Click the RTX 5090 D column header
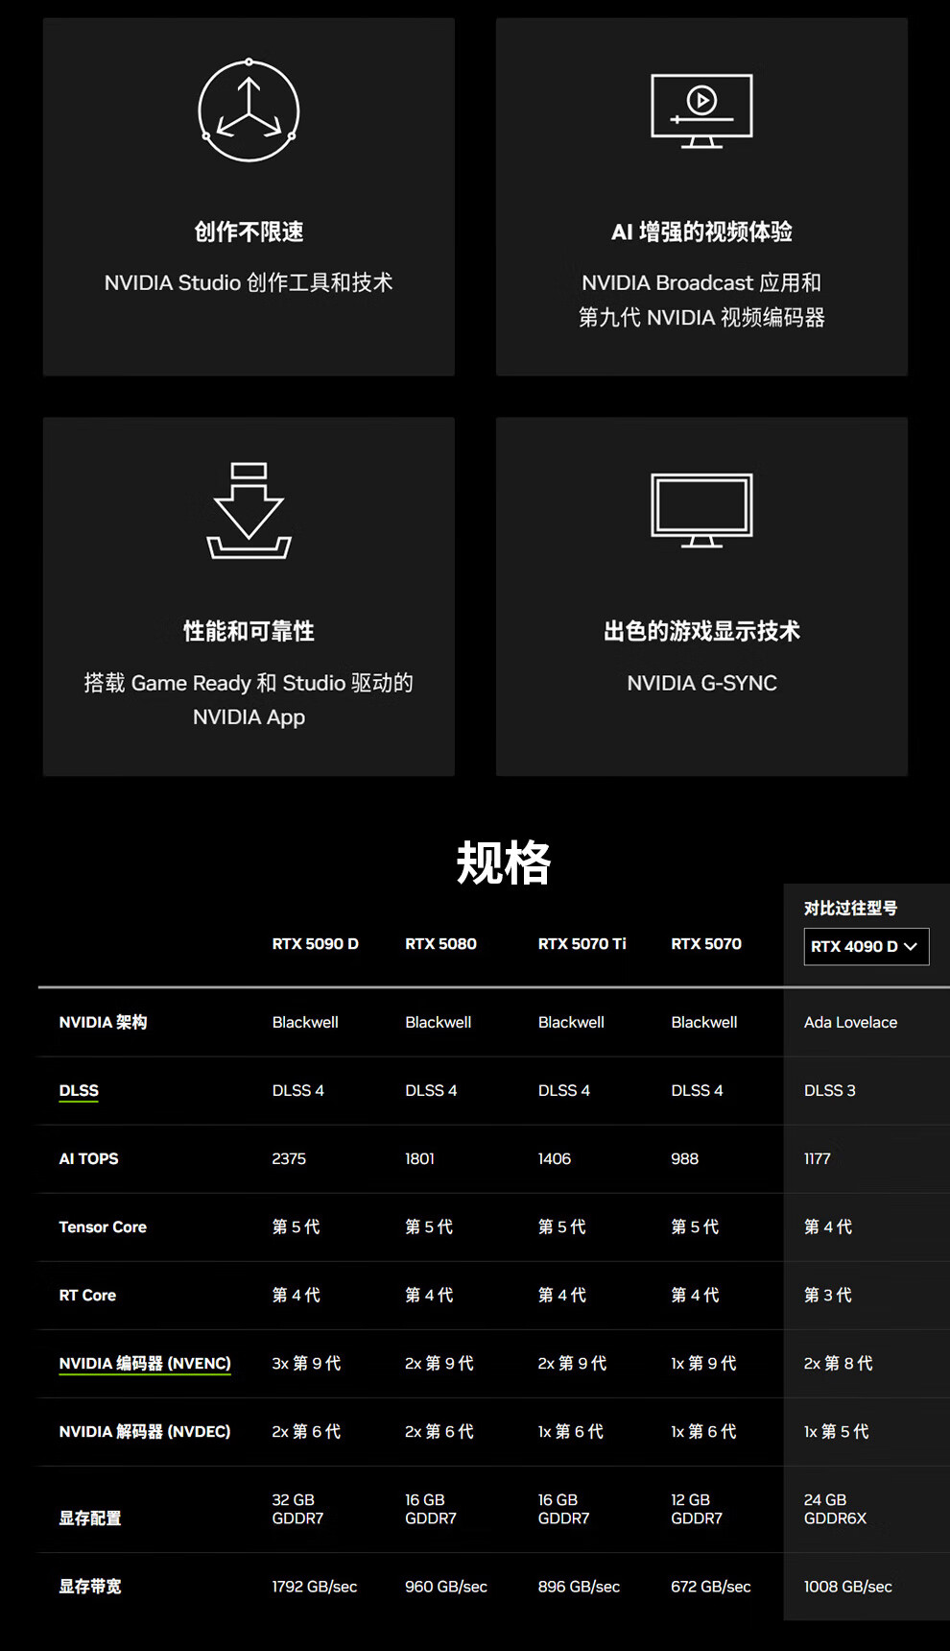Image resolution: width=950 pixels, height=1651 pixels. [315, 944]
